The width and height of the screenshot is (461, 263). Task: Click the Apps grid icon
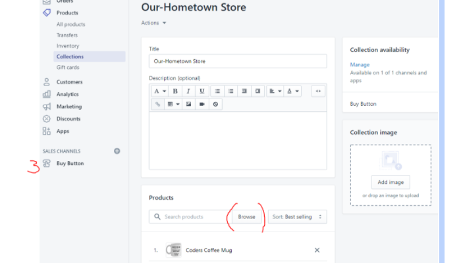[x=47, y=131]
